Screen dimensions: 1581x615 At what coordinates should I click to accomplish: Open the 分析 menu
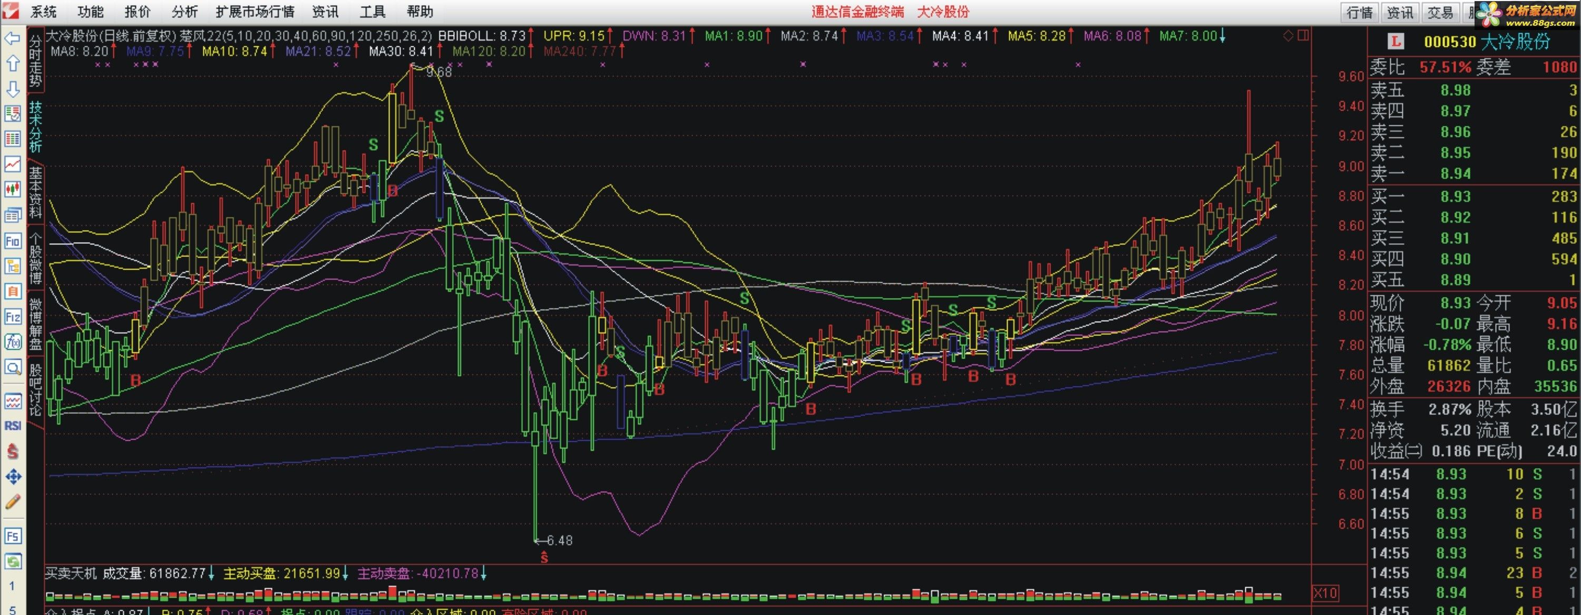point(185,12)
